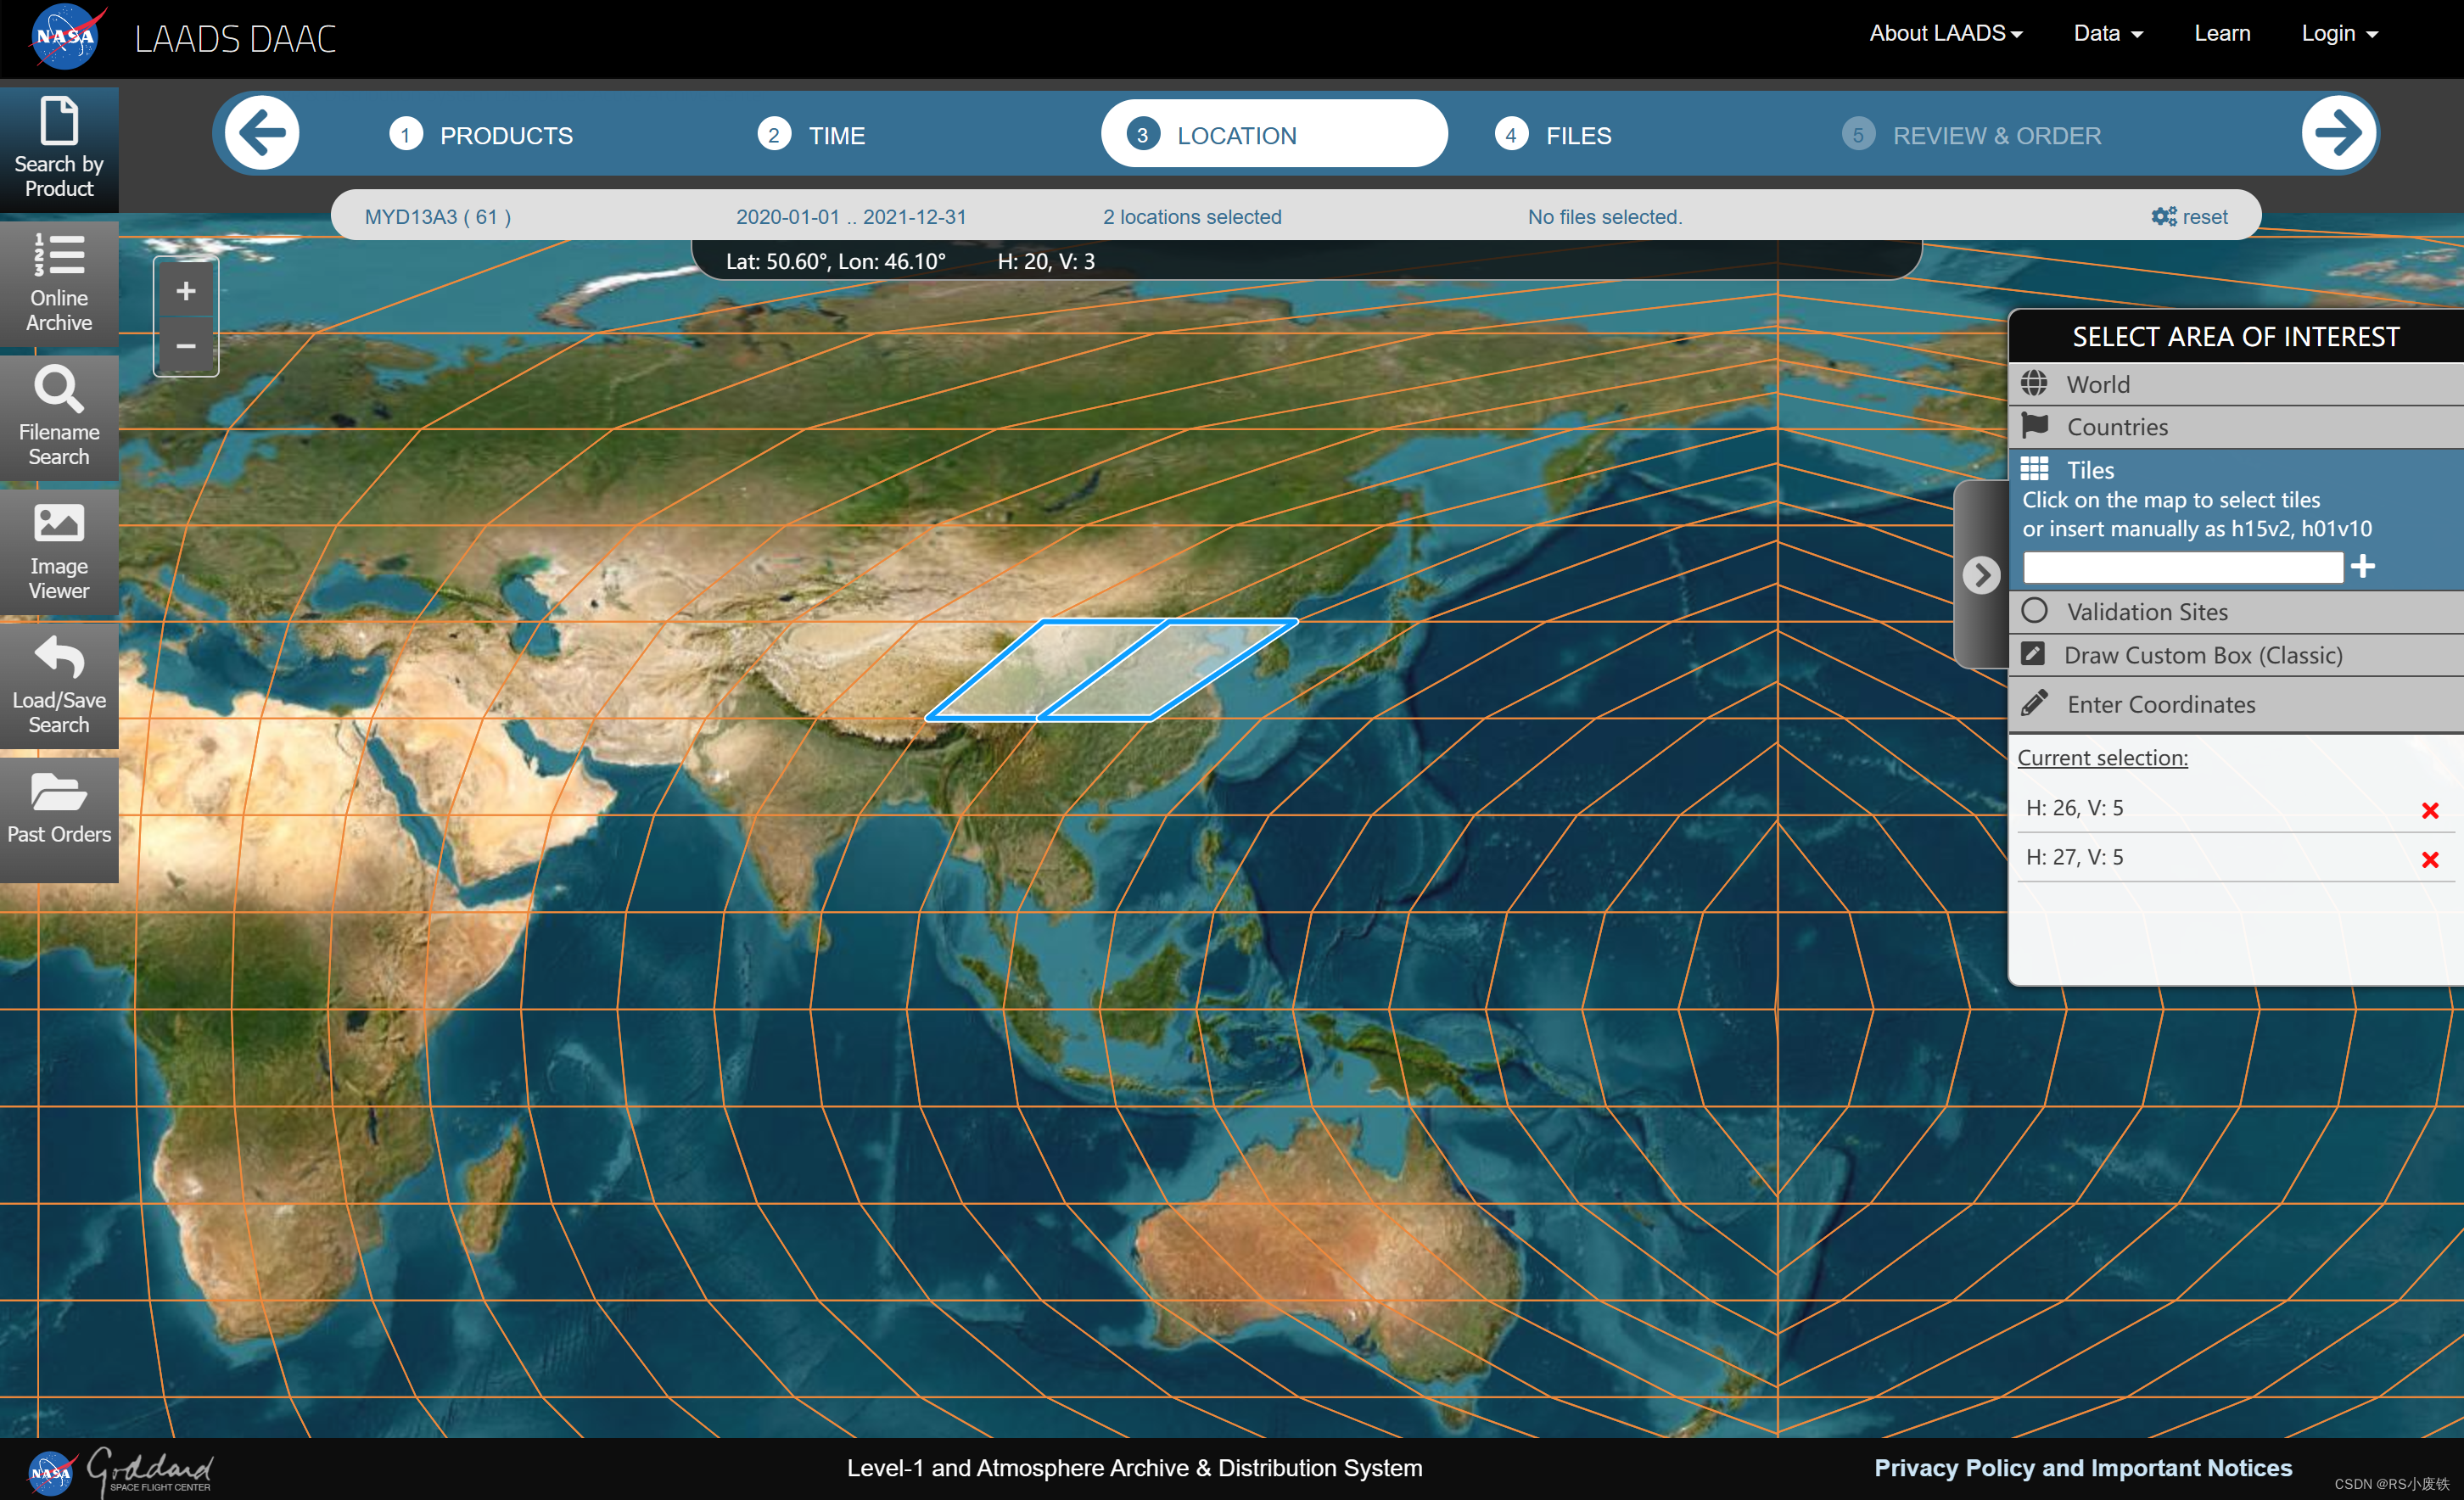Open Privacy Policy and Important Notices

[x=2083, y=1467]
